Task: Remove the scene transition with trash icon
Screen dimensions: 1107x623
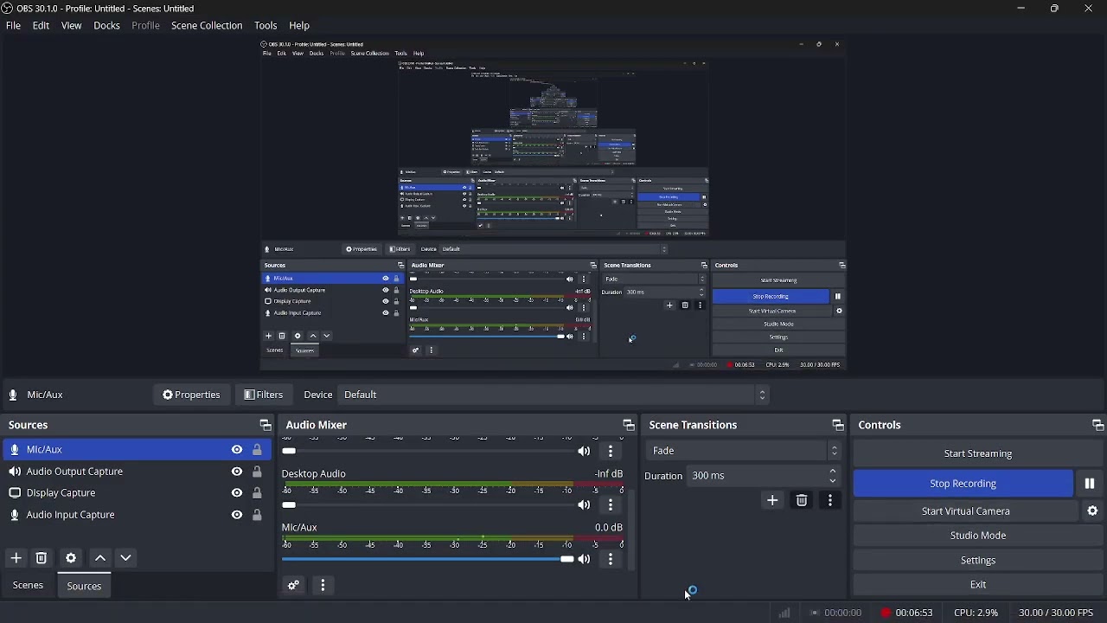Action: tap(803, 502)
